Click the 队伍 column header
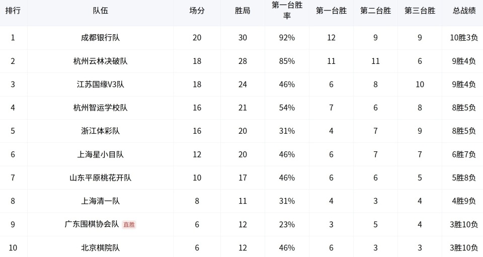Image resolution: width=483 pixels, height=257 pixels. point(100,11)
